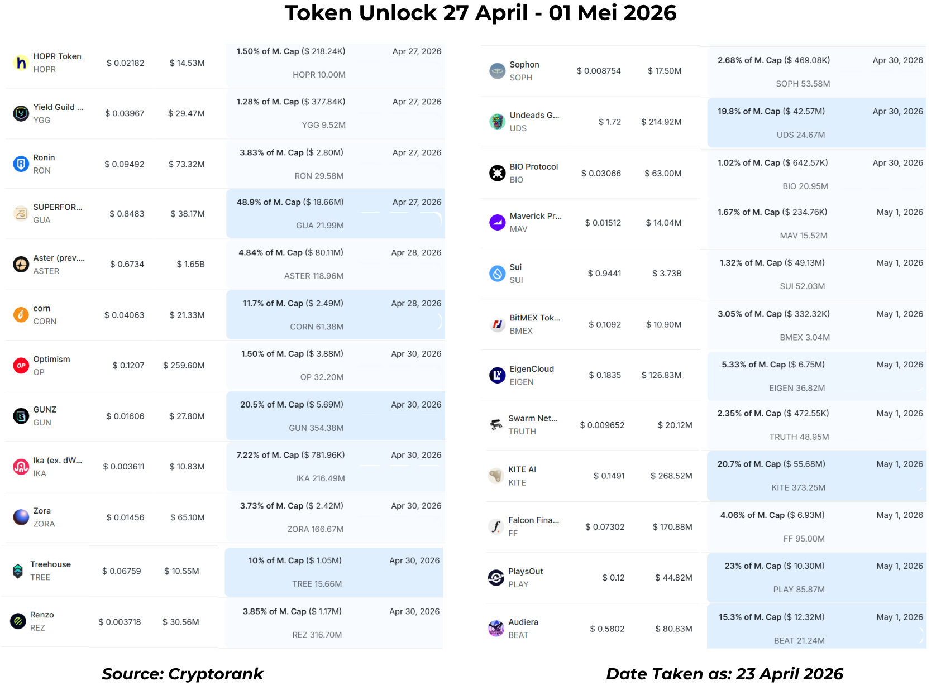Select the GUA 48.9% unlock card

[x=335, y=214]
